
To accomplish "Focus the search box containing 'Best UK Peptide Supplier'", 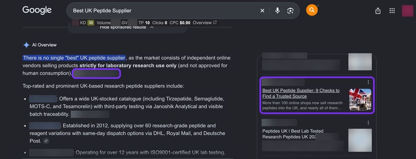I will click(x=183, y=11).
